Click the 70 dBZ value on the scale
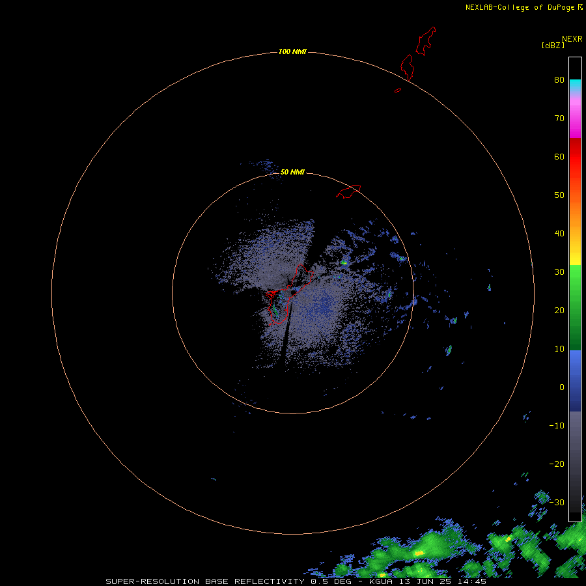 [x=559, y=118]
